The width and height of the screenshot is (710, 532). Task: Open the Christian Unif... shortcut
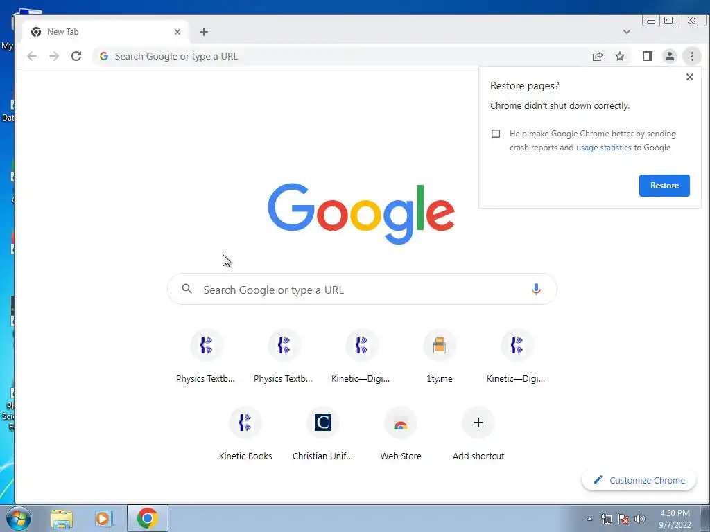(323, 434)
